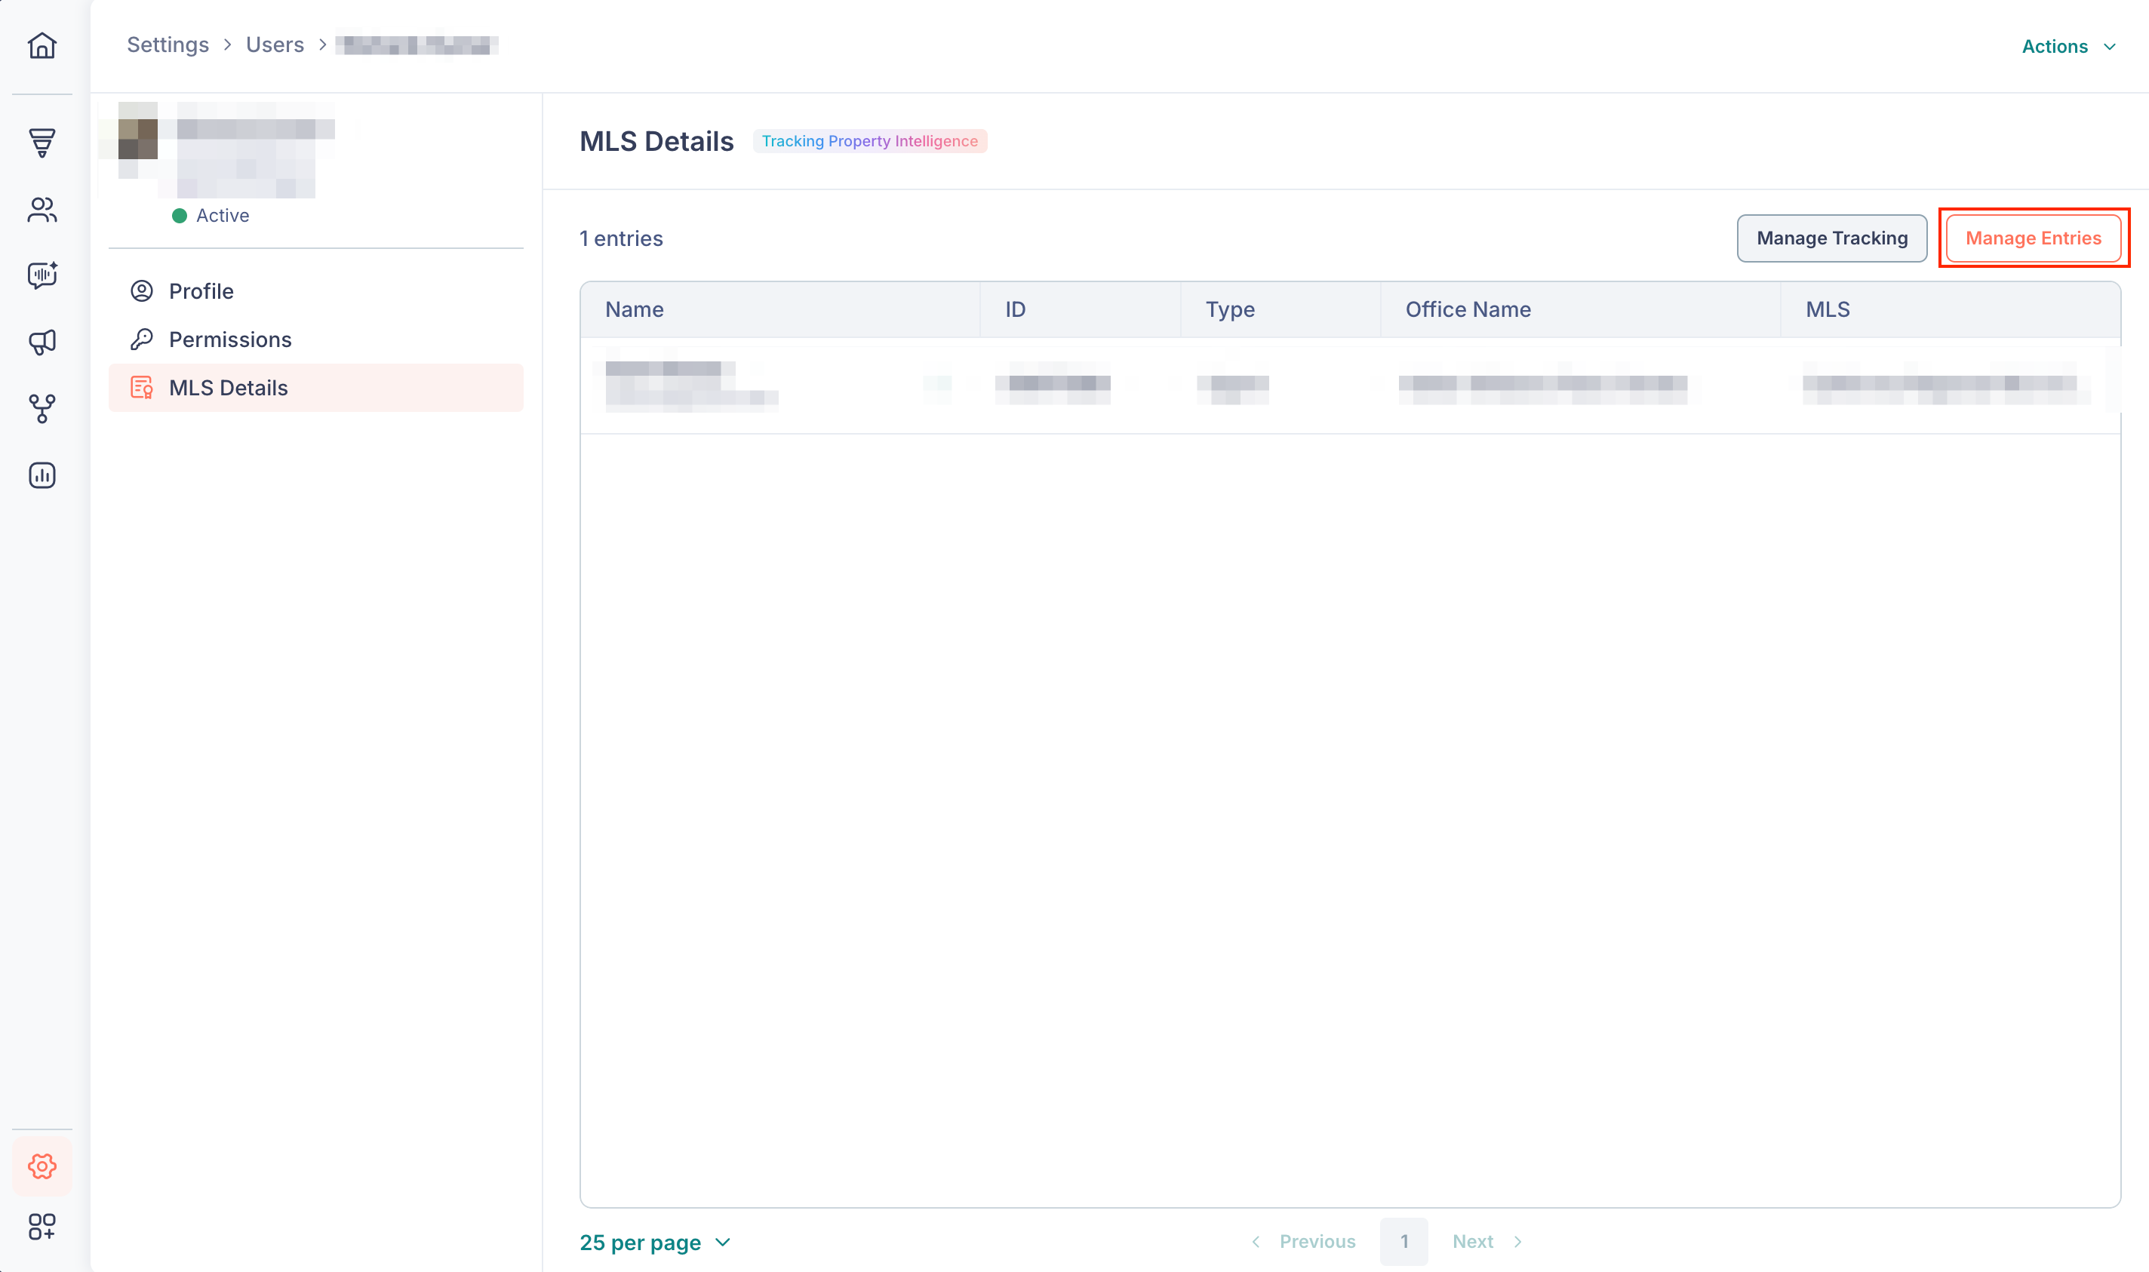
Task: Go to the Home icon in sidebar
Action: click(x=42, y=45)
